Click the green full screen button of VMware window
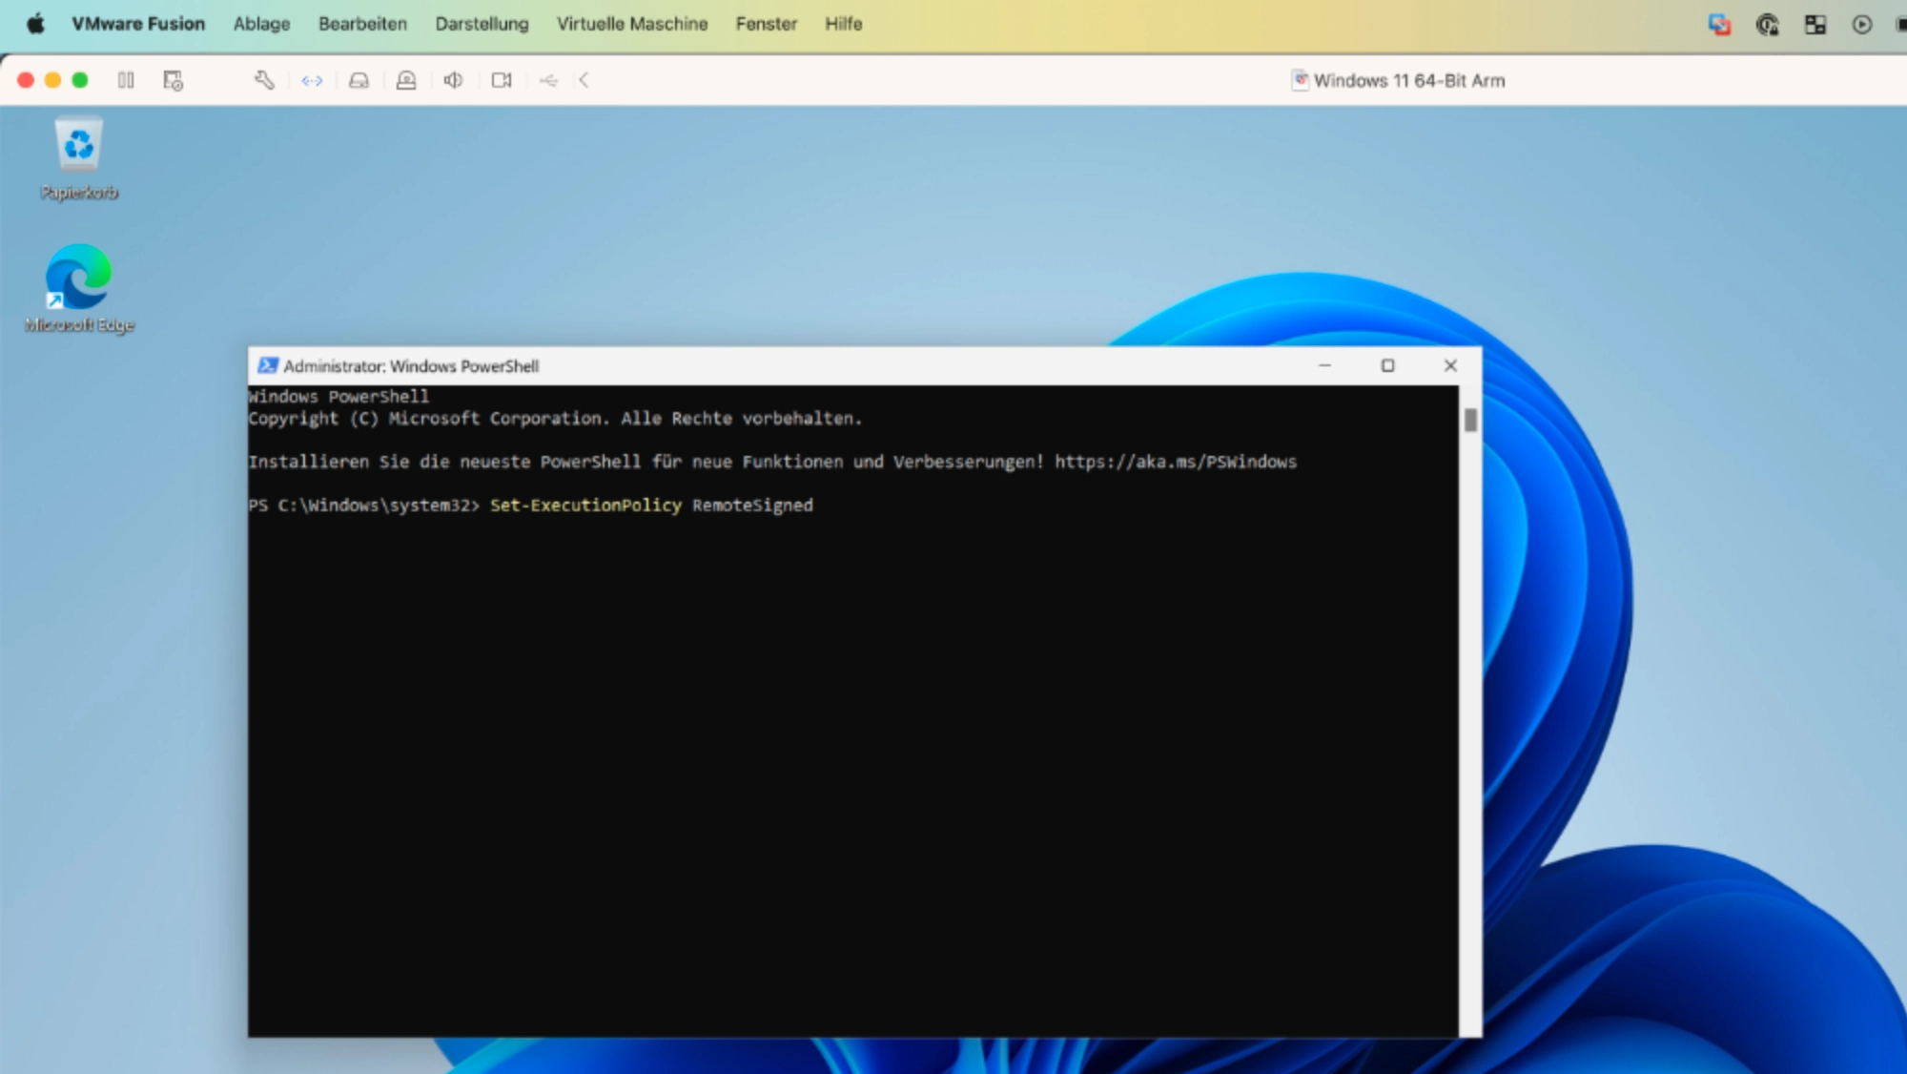 point(80,80)
